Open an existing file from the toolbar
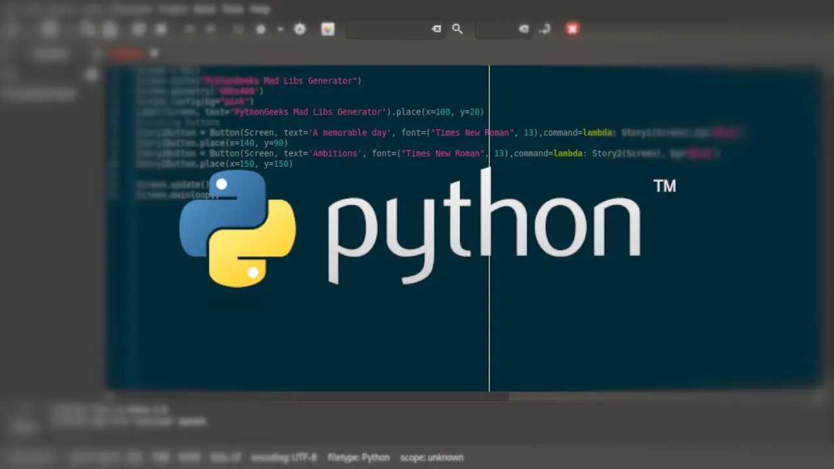The height and width of the screenshot is (469, 834). [50, 29]
